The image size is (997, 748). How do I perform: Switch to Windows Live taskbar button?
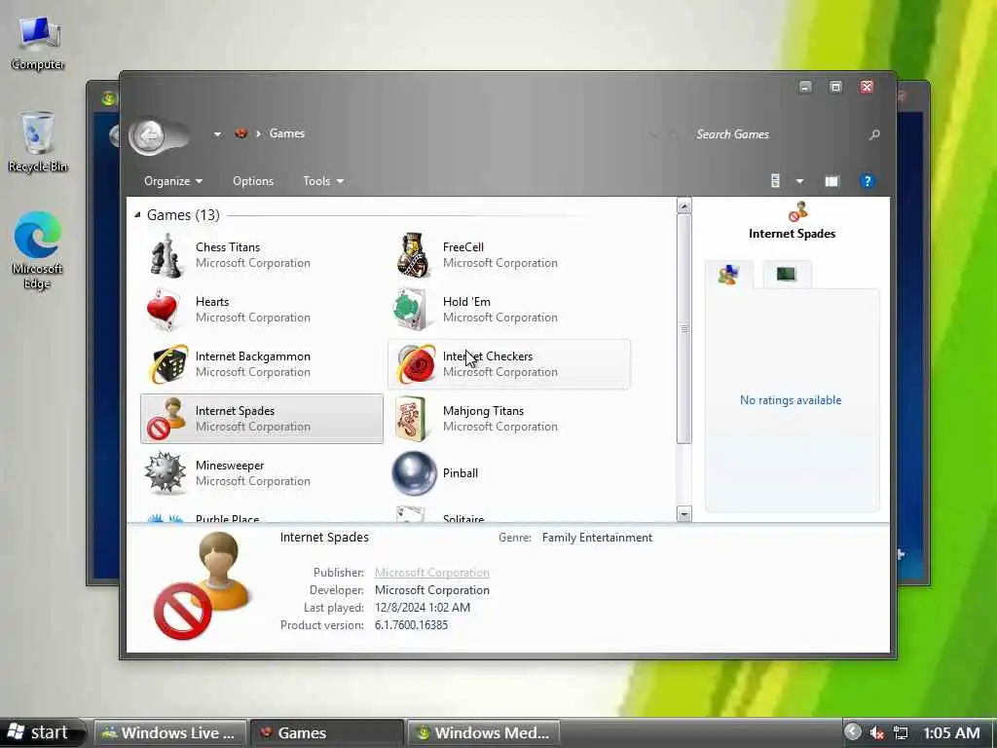click(x=170, y=732)
